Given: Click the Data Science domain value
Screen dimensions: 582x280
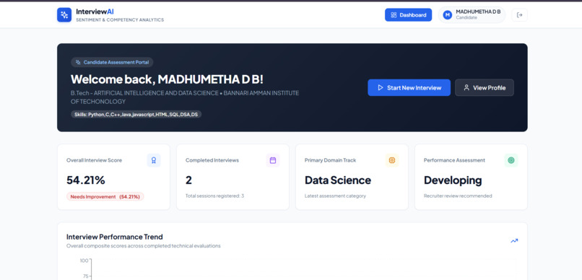Looking at the screenshot, I should (338, 180).
